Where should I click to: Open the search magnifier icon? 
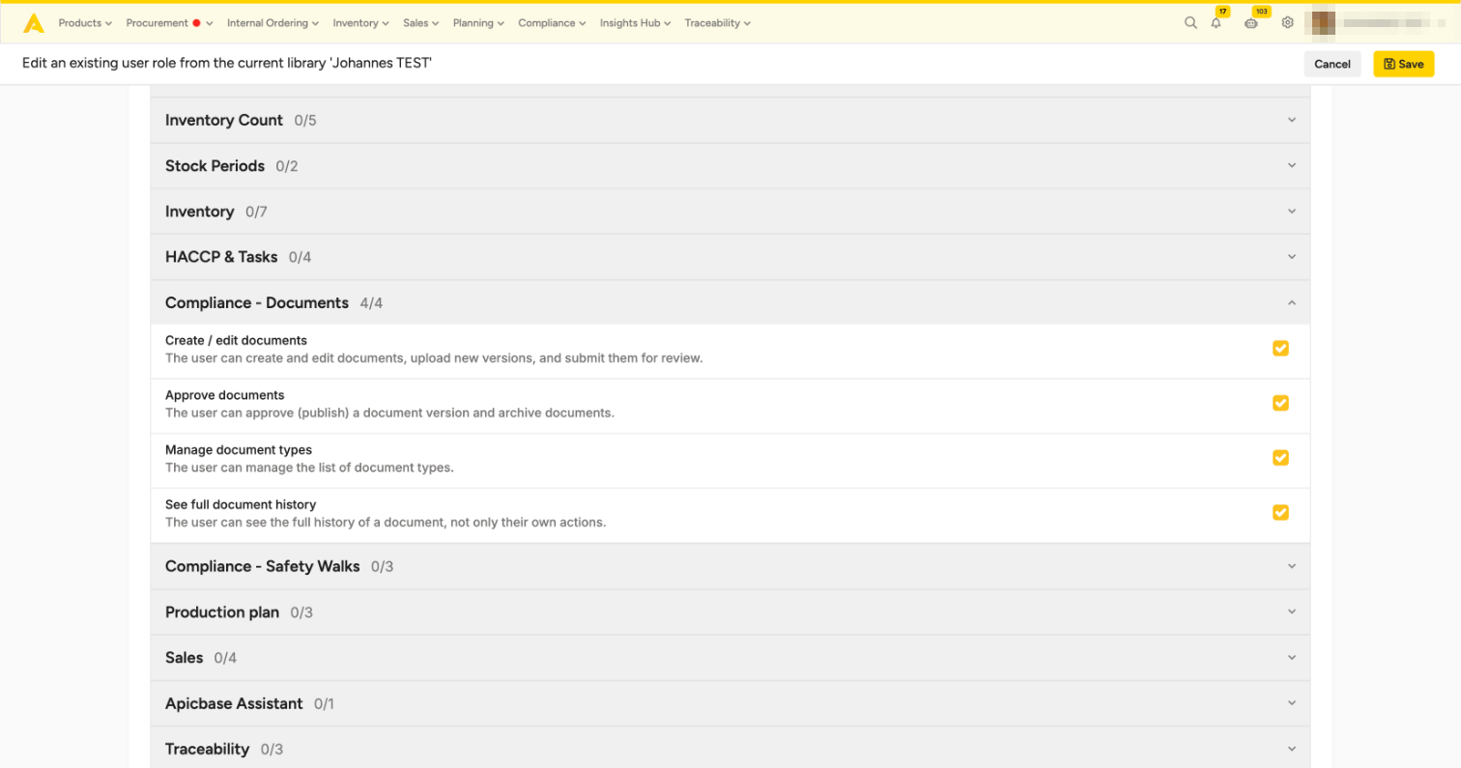(1190, 23)
